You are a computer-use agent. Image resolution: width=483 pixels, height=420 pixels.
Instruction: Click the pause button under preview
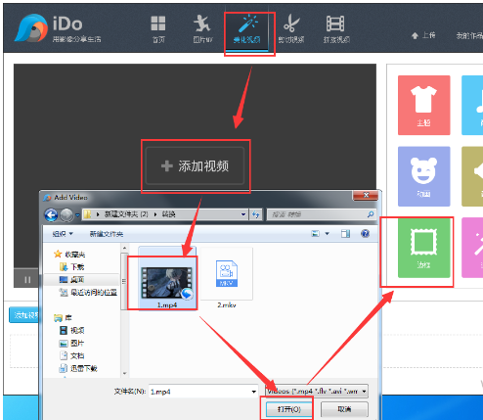27,279
